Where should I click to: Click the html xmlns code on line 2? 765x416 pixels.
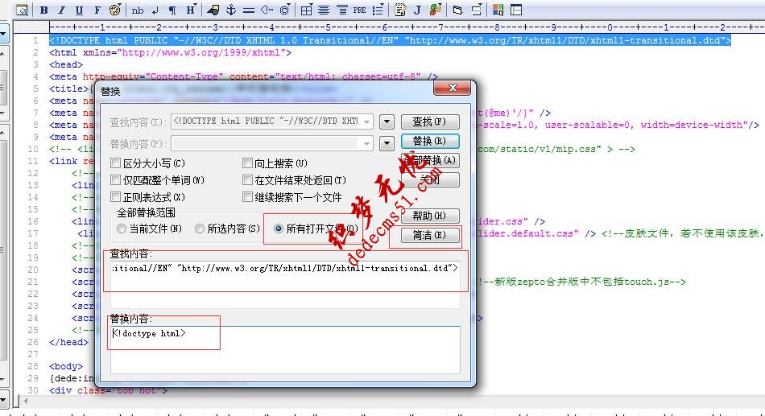point(170,52)
